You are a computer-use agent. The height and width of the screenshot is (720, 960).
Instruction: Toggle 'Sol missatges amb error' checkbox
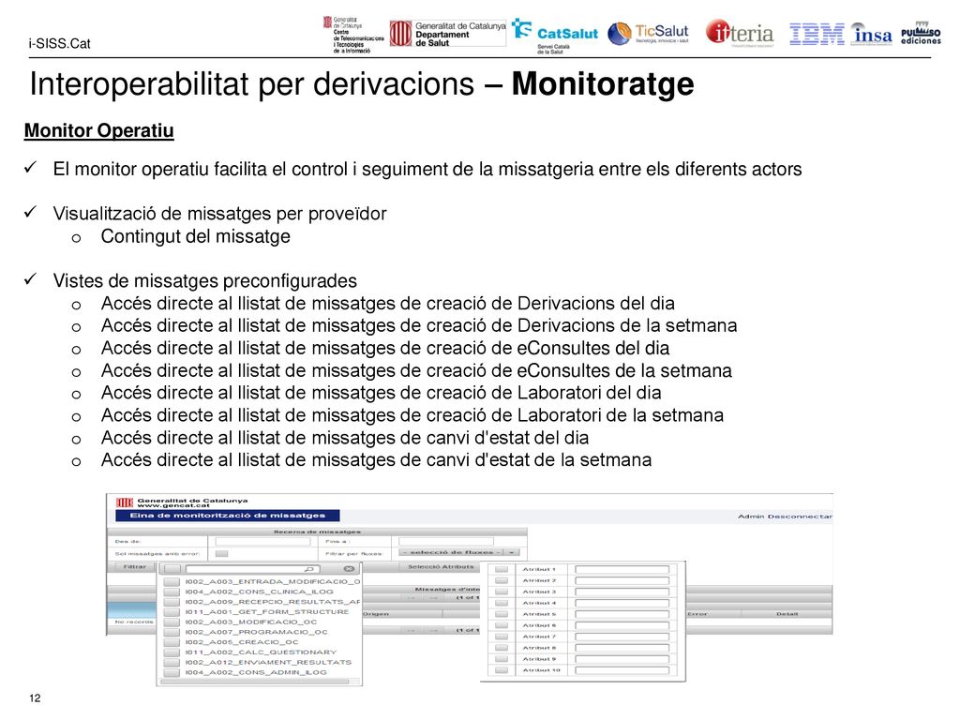pos(221,553)
